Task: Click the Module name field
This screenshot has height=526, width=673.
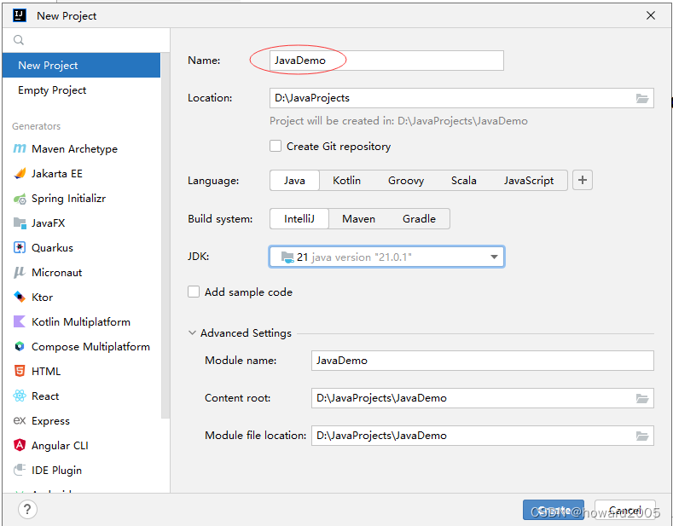Action: [483, 361]
